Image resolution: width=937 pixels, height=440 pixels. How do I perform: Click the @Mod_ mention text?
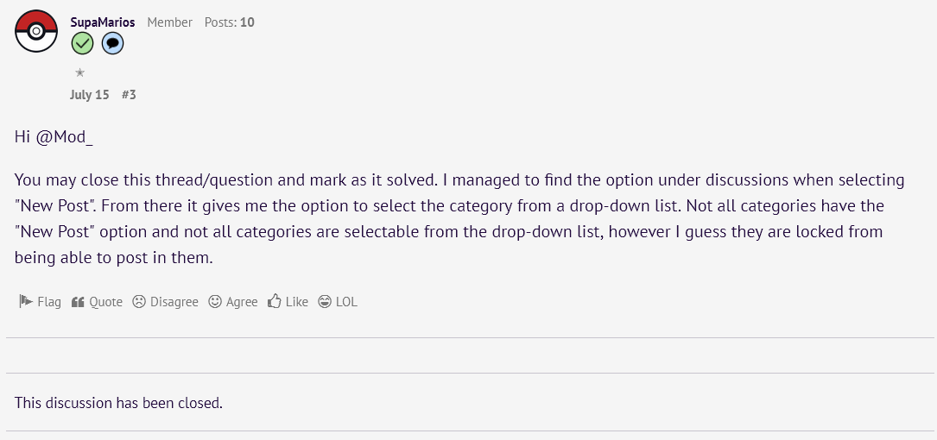[64, 137]
